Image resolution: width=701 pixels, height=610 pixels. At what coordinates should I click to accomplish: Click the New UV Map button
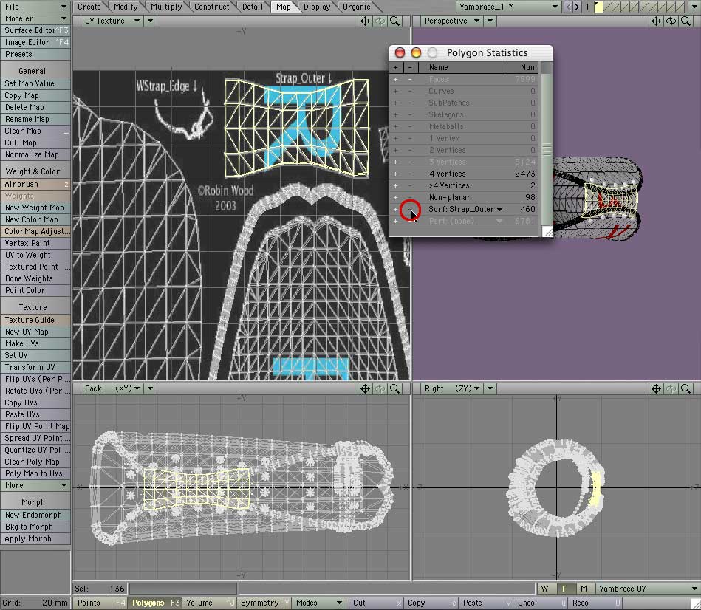[x=35, y=332]
